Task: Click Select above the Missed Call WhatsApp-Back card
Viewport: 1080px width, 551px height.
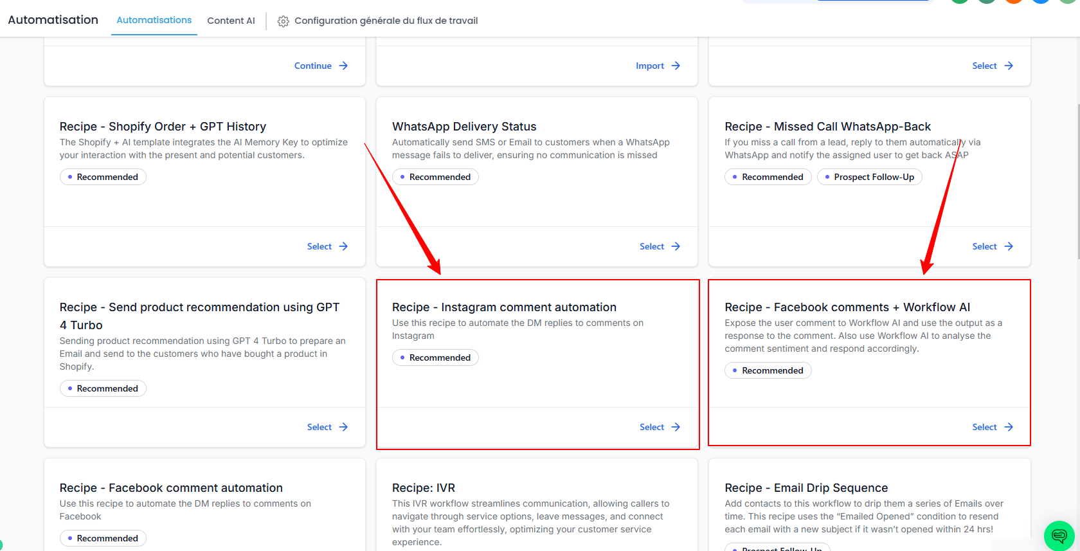Action: coord(993,66)
